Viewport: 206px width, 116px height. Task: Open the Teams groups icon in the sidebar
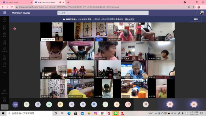point(4,35)
